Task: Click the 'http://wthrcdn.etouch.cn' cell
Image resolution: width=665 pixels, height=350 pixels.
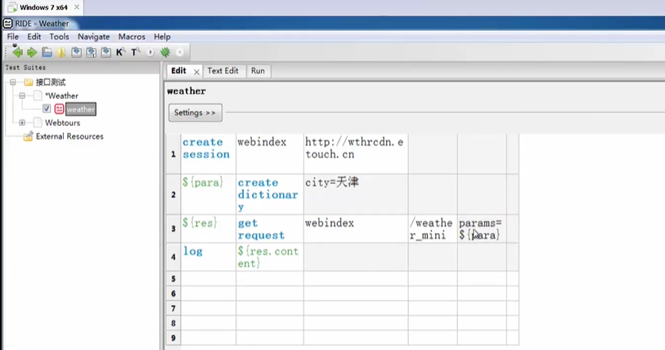Action: point(356,154)
